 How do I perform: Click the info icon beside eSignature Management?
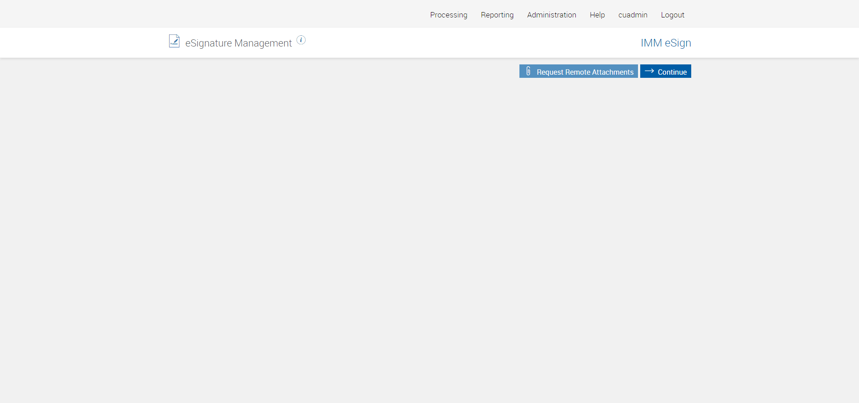(301, 40)
